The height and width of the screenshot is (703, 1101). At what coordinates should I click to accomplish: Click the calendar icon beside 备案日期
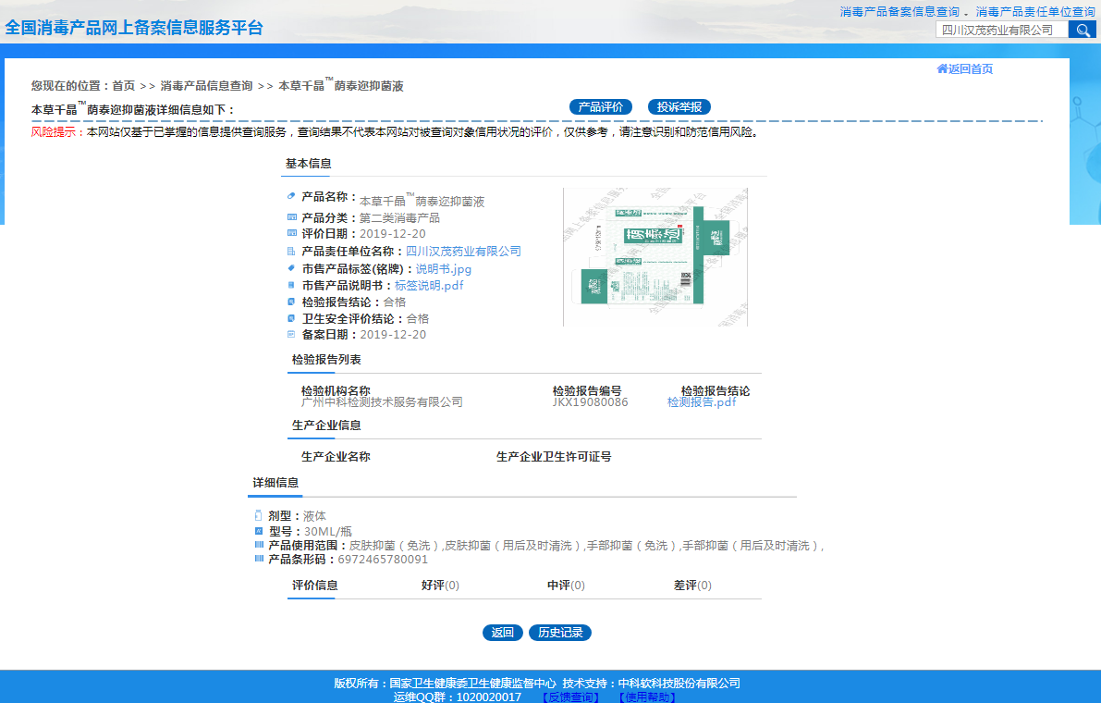(291, 334)
